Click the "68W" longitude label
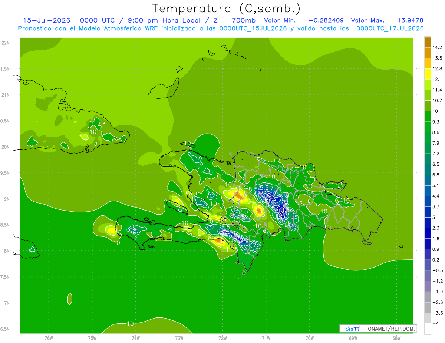Viewport: 445px width, 343px height. click(x=396, y=338)
